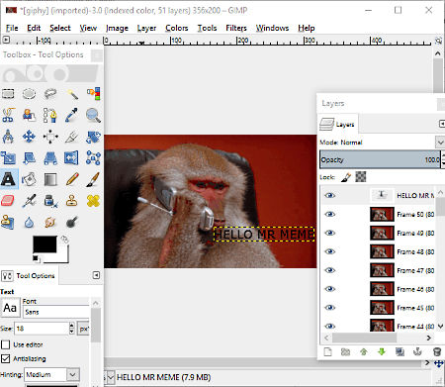Select the Foreground Select tool
445x387 pixels.
[29, 115]
